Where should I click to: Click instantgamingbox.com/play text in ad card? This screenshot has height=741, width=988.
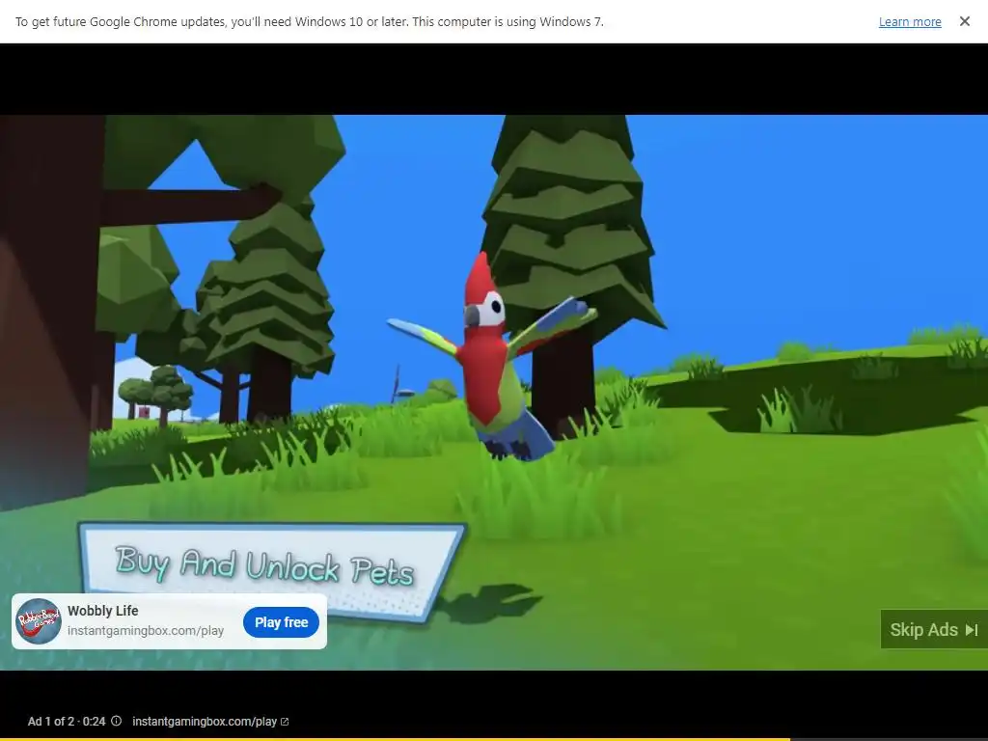(146, 631)
